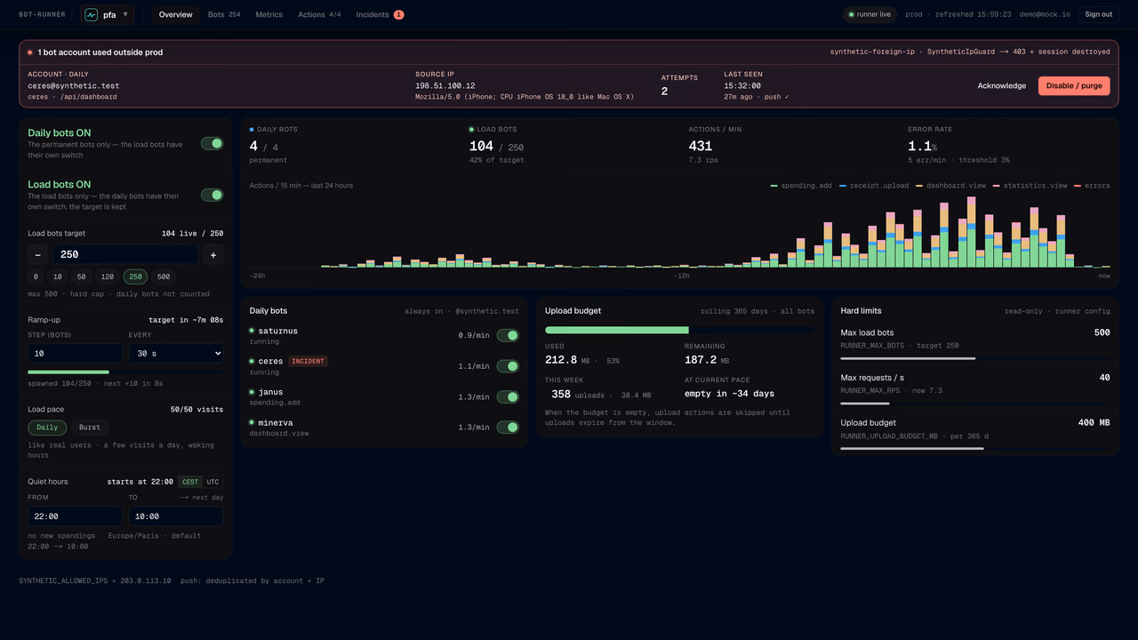Click the runner live status badge
Viewport: 1138px width, 640px height.
click(870, 14)
